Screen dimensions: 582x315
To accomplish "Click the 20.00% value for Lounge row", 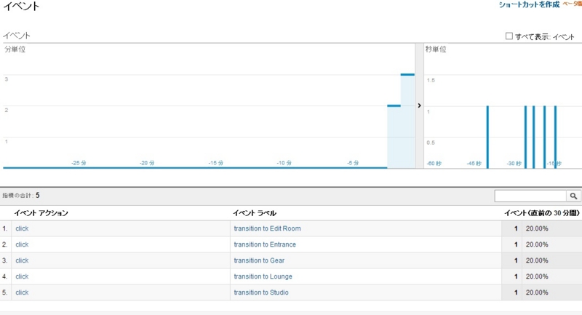I will pyautogui.click(x=537, y=276).
